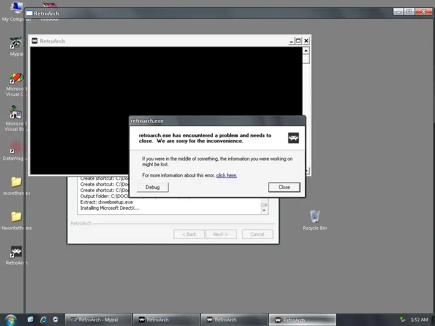Restore the outer RetroArch window
The width and height of the screenshot is (435, 326).
click(x=409, y=11)
